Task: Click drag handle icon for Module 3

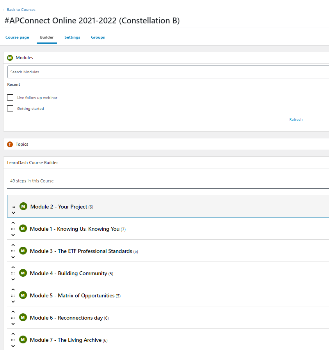Action: tap(13, 251)
